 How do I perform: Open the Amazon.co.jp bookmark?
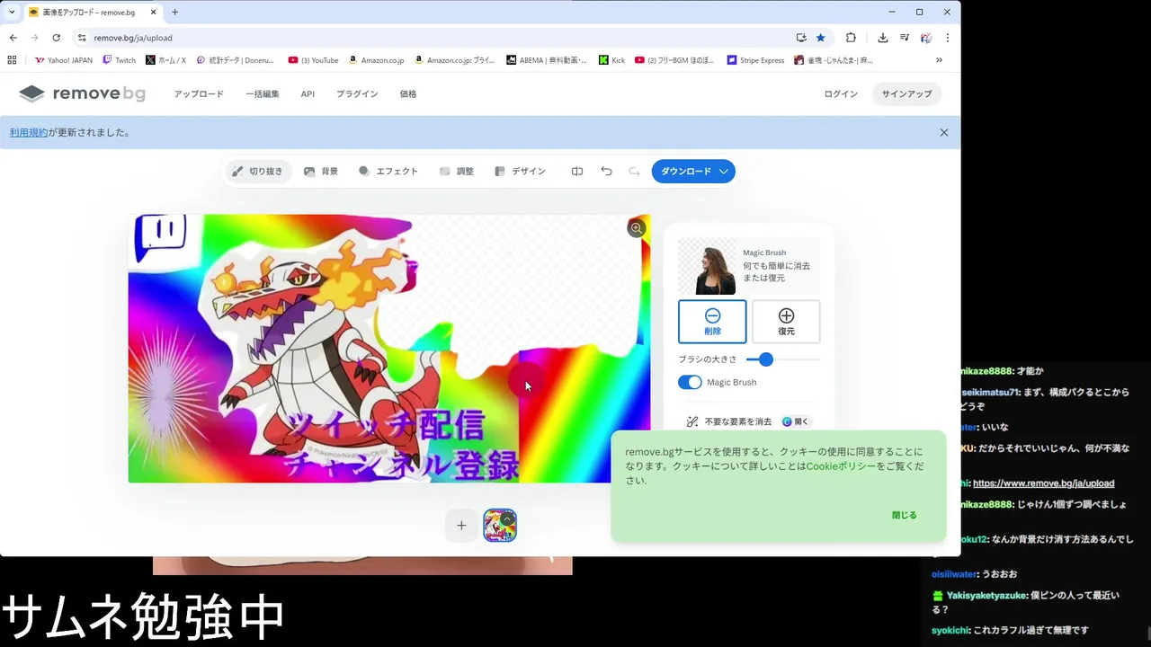377,60
